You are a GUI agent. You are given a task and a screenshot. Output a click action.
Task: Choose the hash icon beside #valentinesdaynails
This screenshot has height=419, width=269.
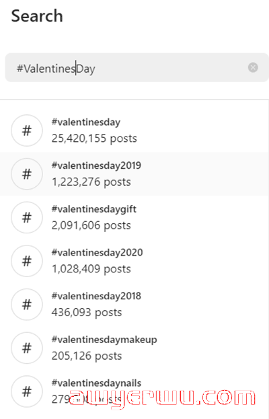[x=27, y=391]
